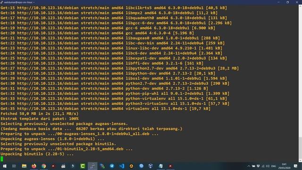302x170 pixels.
Task: Change input language from ENG
Action: [274, 166]
